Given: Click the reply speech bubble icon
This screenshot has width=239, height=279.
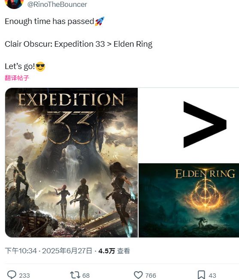Looking at the screenshot, I should coord(12,275).
